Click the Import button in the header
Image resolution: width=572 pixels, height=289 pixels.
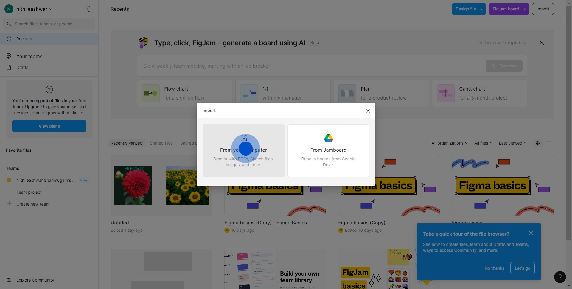pos(543,9)
